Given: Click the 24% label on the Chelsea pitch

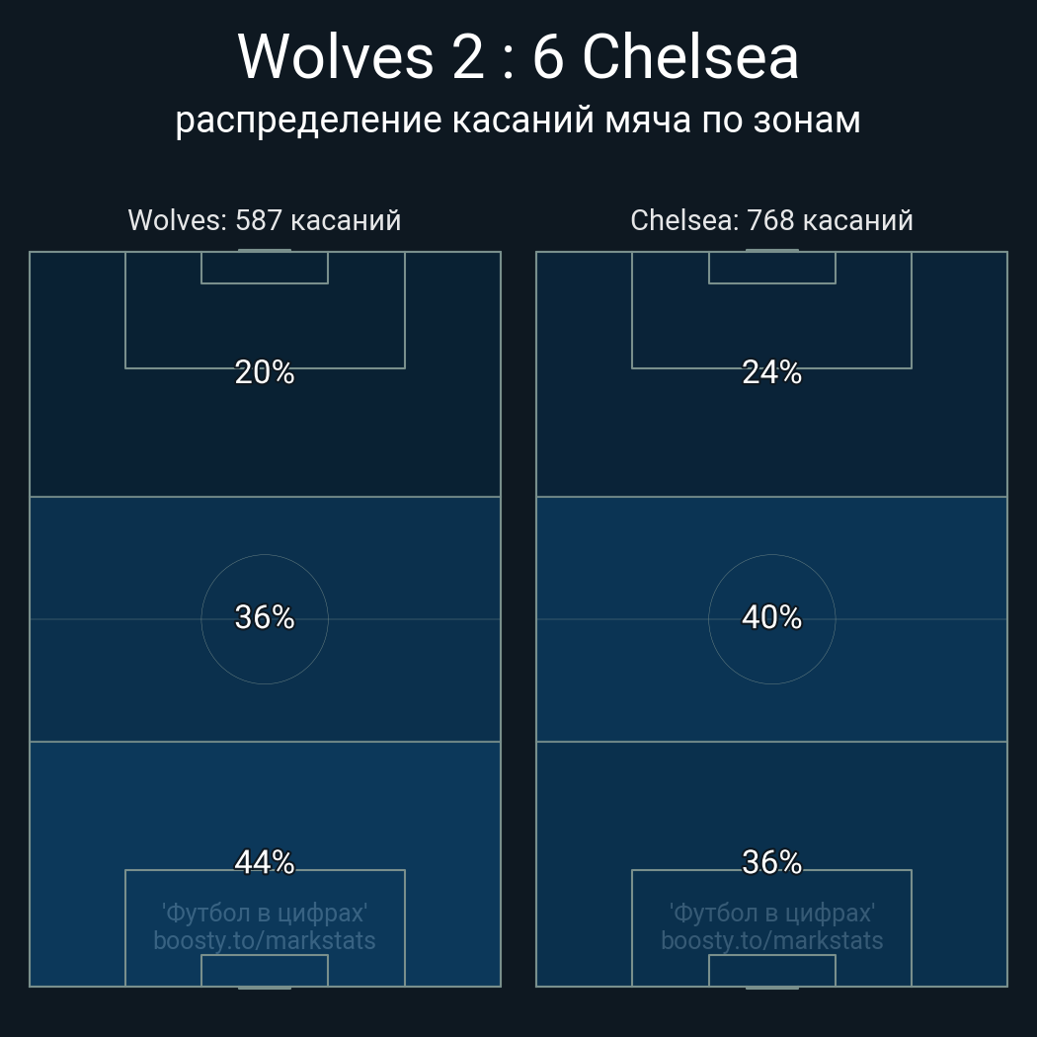Looking at the screenshot, I should tap(771, 372).
